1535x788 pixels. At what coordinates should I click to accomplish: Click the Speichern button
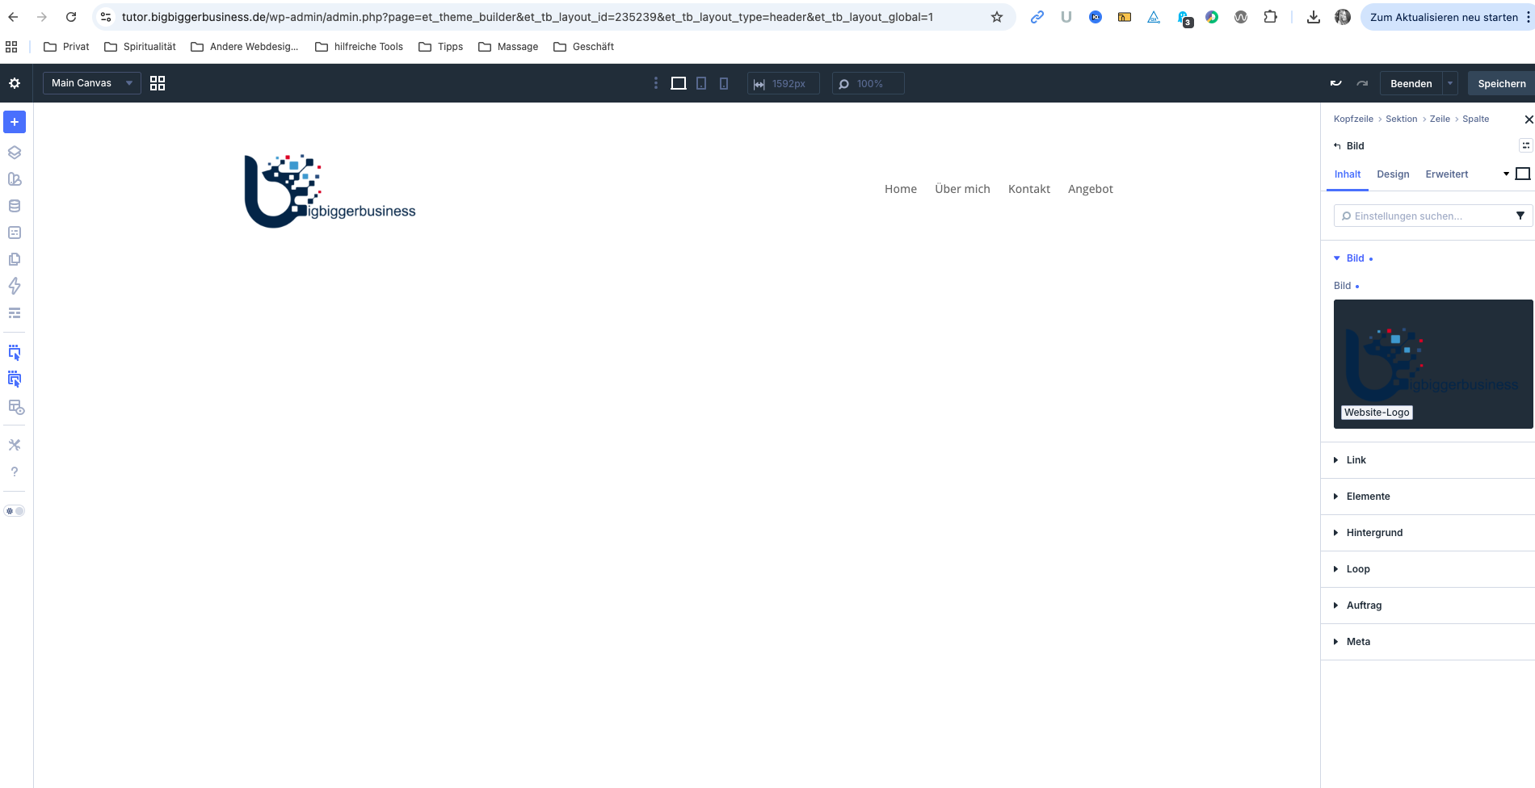point(1502,83)
